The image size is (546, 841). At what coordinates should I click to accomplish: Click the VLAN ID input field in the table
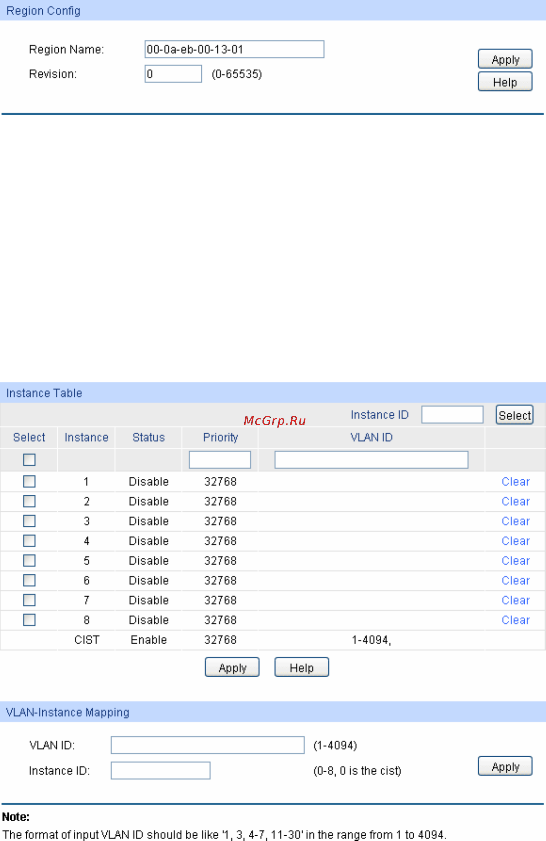pos(371,460)
